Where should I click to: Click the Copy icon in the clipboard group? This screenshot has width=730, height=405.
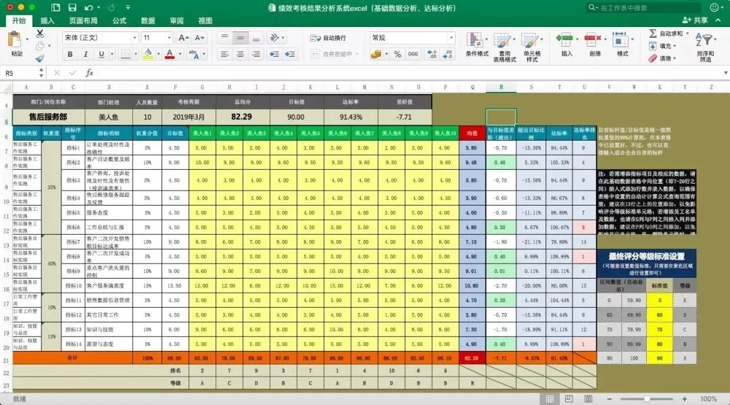tap(40, 45)
